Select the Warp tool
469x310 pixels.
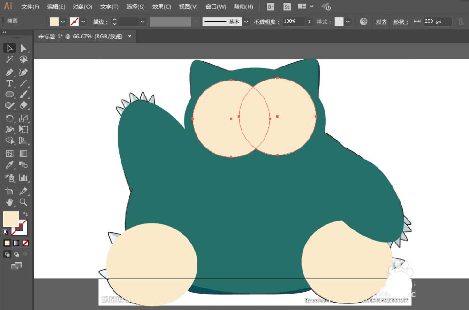[9, 129]
